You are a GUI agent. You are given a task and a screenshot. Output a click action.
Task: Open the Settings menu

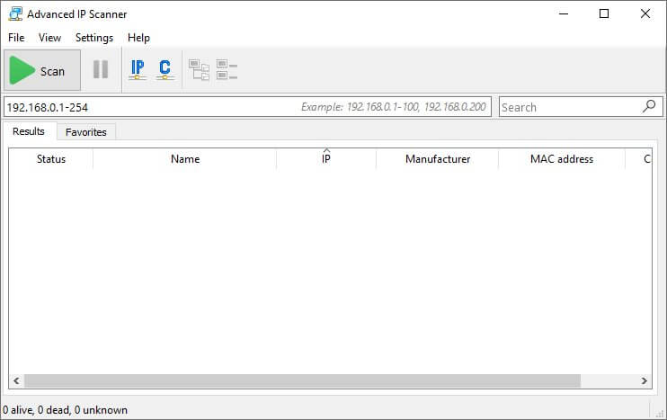94,38
